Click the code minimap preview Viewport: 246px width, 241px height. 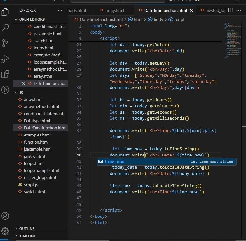[x=233, y=41]
